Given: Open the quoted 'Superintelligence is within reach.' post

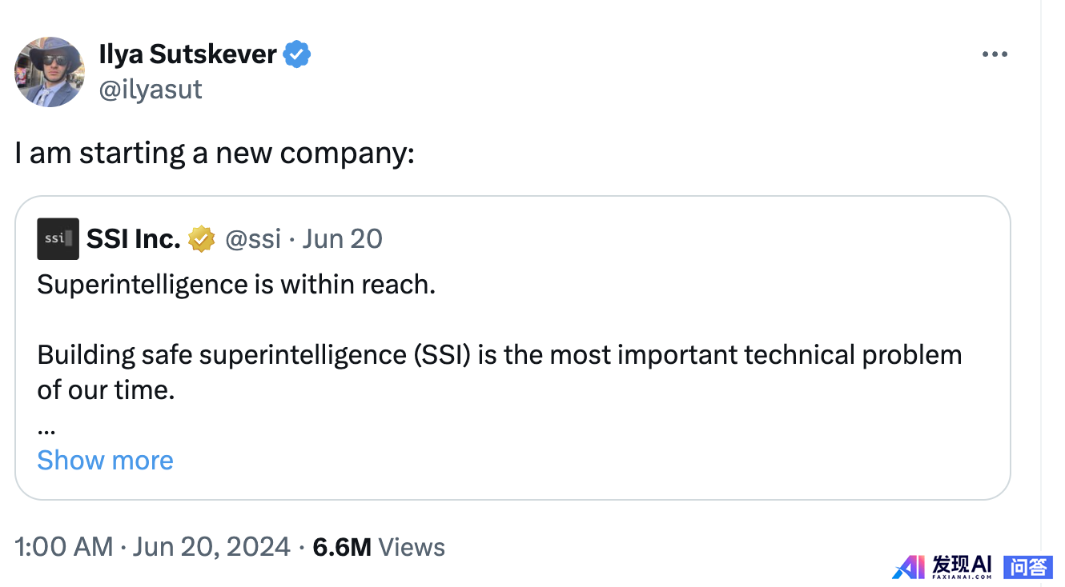Looking at the screenshot, I should click(x=236, y=285).
